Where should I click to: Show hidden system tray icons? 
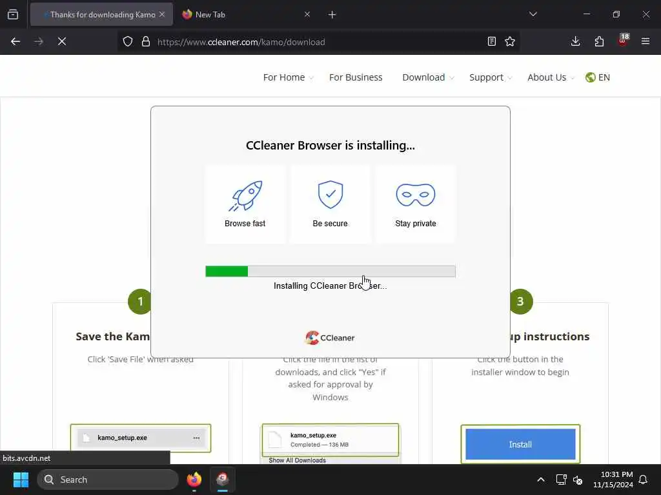pos(540,480)
